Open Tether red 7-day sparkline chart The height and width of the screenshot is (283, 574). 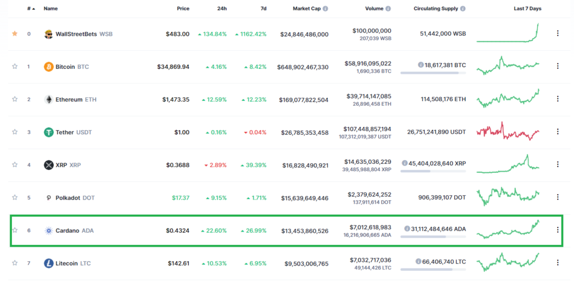(508, 131)
